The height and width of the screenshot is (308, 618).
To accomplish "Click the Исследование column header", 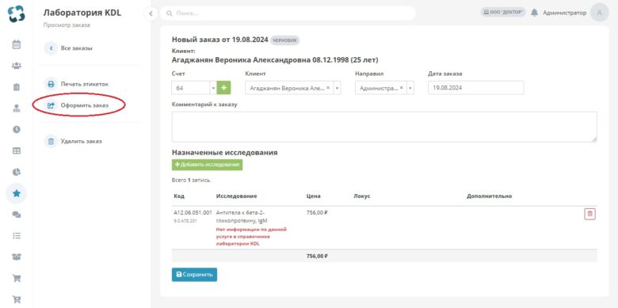I will (236, 196).
